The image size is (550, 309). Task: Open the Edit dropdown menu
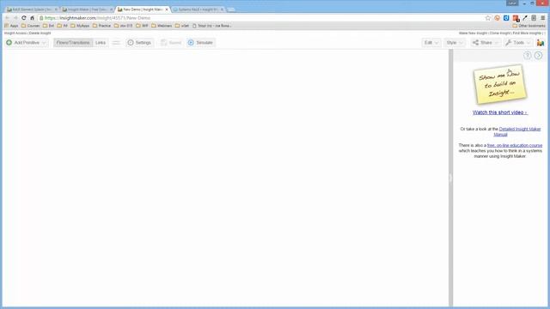(x=431, y=42)
